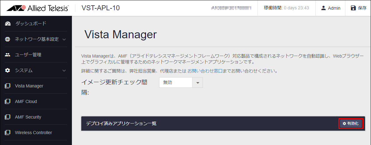Image resolution: width=371 pixels, height=145 pixels.
Task: Click the user management people icon
Action: click(8, 55)
